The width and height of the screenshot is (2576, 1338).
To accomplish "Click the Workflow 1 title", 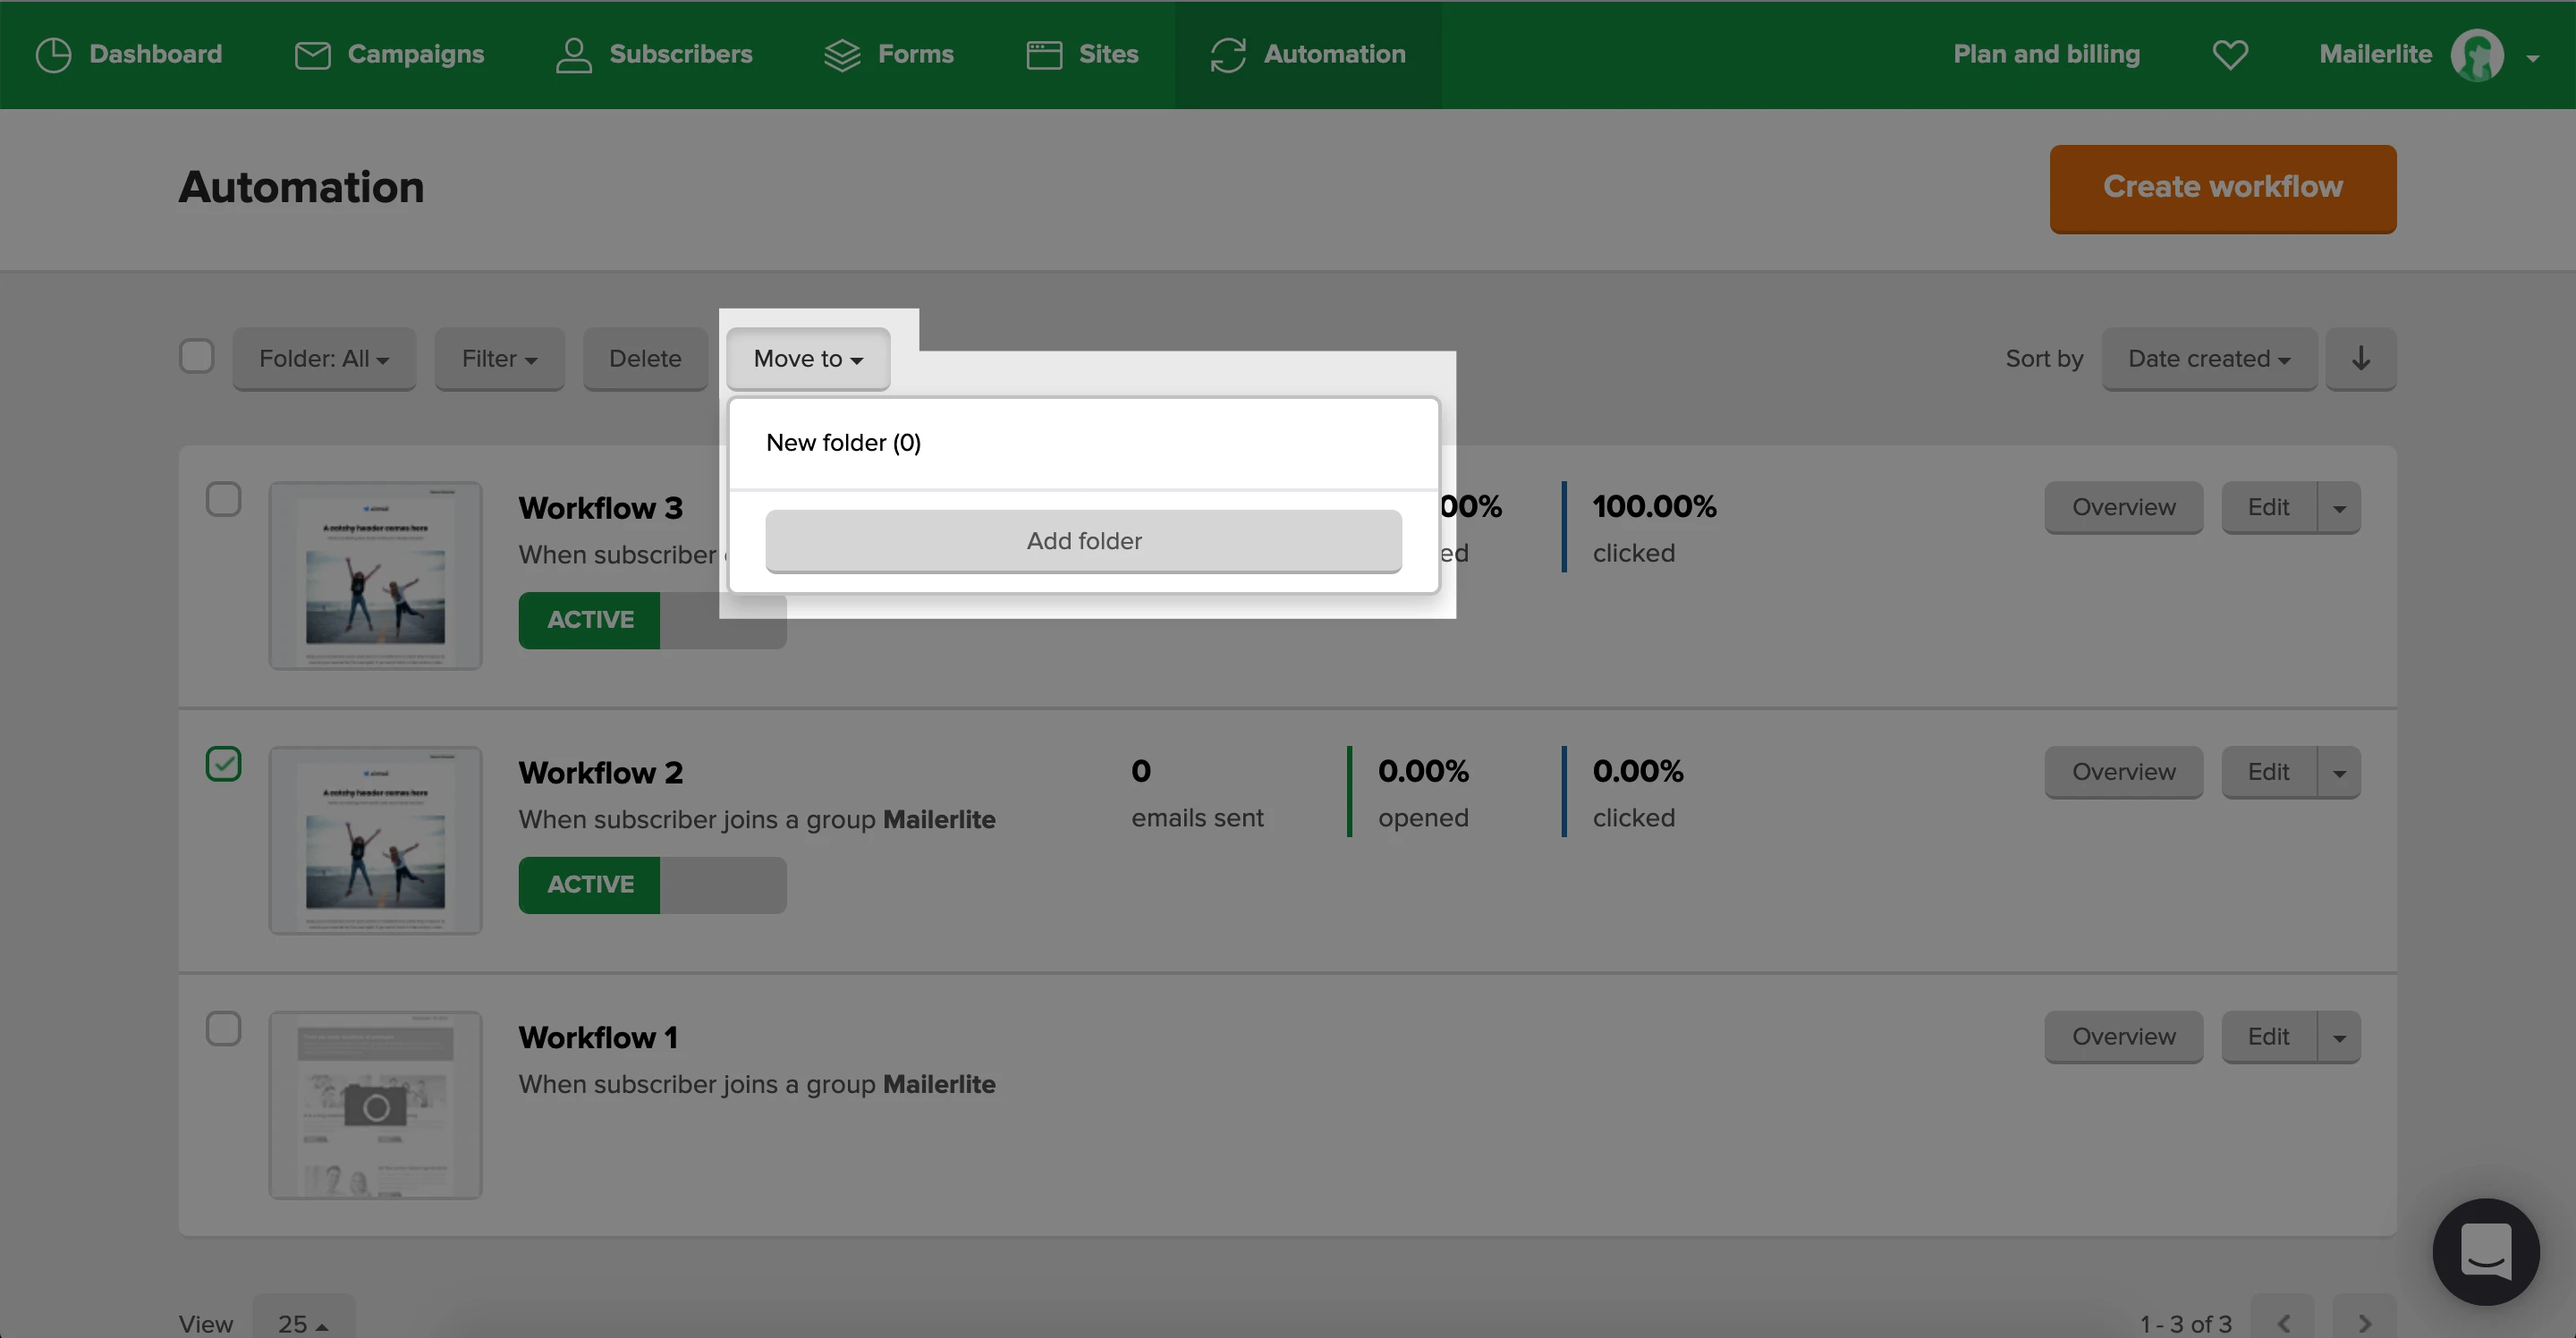I will click(598, 1038).
